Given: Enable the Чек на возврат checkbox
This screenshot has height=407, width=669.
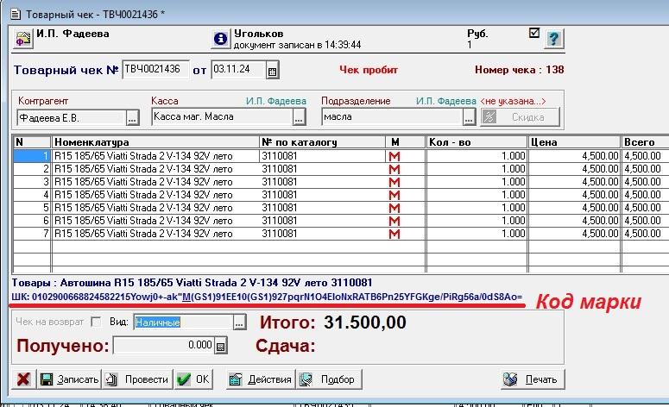Looking at the screenshot, I should pyautogui.click(x=96, y=322).
